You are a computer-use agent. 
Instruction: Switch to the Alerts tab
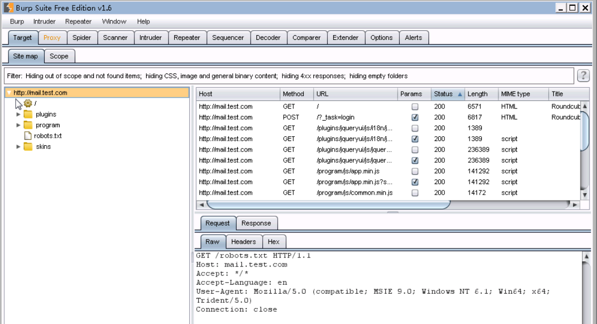[414, 38]
